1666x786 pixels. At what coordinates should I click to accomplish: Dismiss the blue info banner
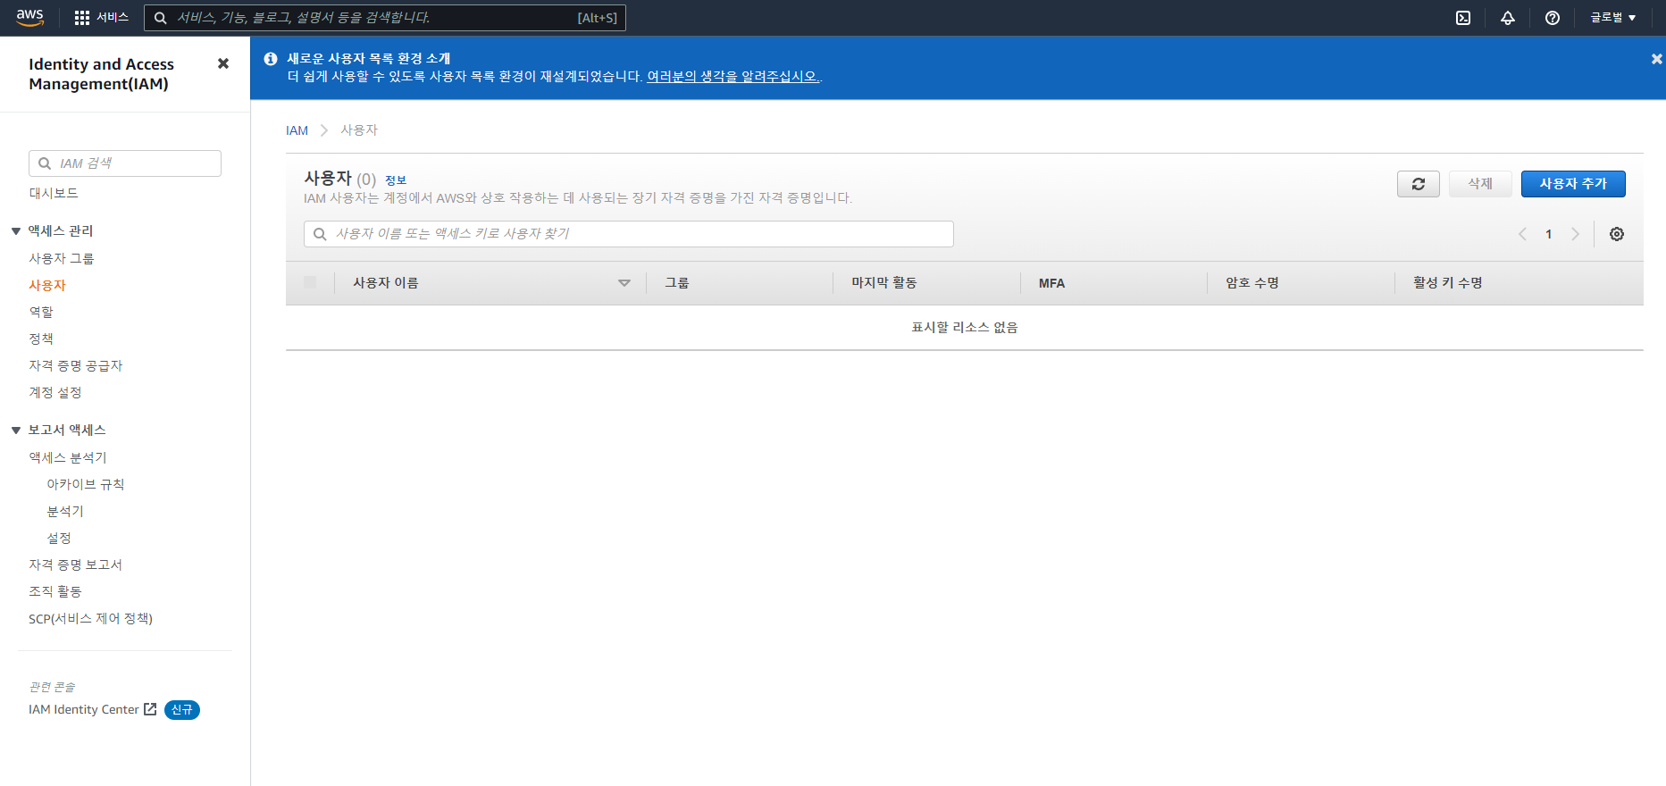tap(1656, 59)
